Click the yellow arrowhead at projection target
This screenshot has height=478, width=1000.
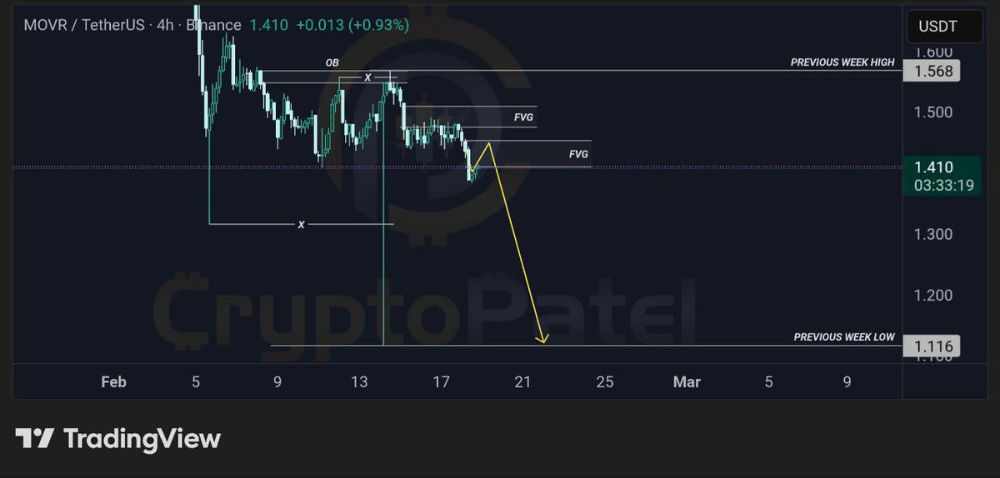click(x=543, y=338)
